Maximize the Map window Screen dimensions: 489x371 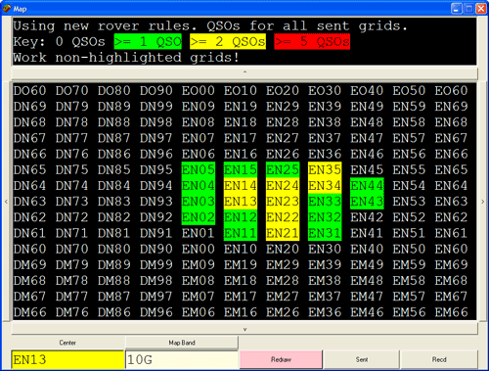tap(468, 9)
